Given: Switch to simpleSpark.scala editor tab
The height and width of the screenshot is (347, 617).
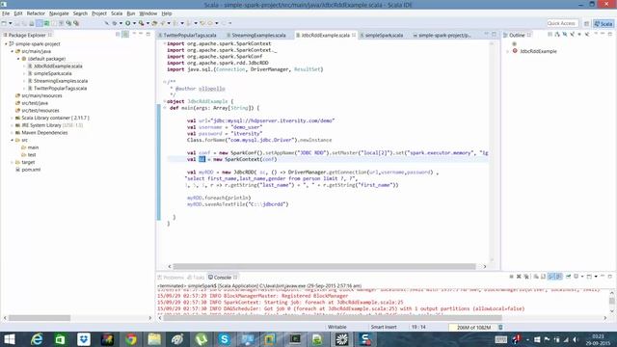Looking at the screenshot, I should click(x=382, y=35).
